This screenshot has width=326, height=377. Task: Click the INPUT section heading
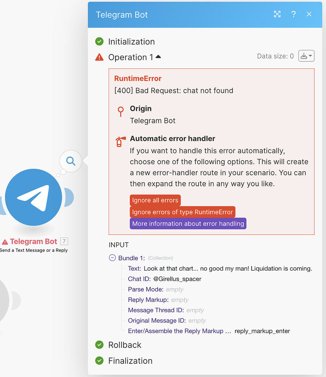pos(119,245)
